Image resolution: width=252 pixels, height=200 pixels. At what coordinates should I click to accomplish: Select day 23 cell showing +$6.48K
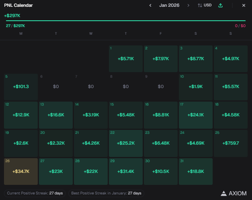click(x=161, y=143)
